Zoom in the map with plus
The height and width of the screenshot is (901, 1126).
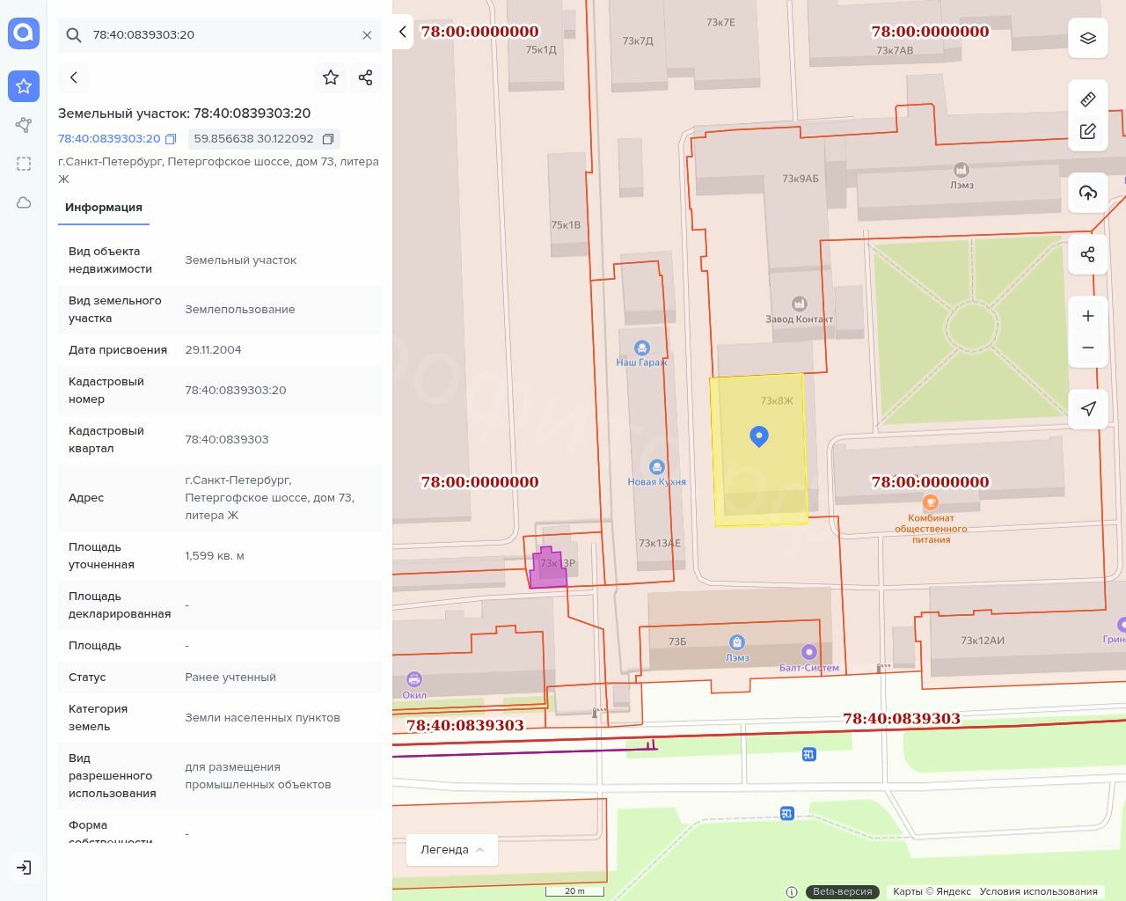(1088, 316)
